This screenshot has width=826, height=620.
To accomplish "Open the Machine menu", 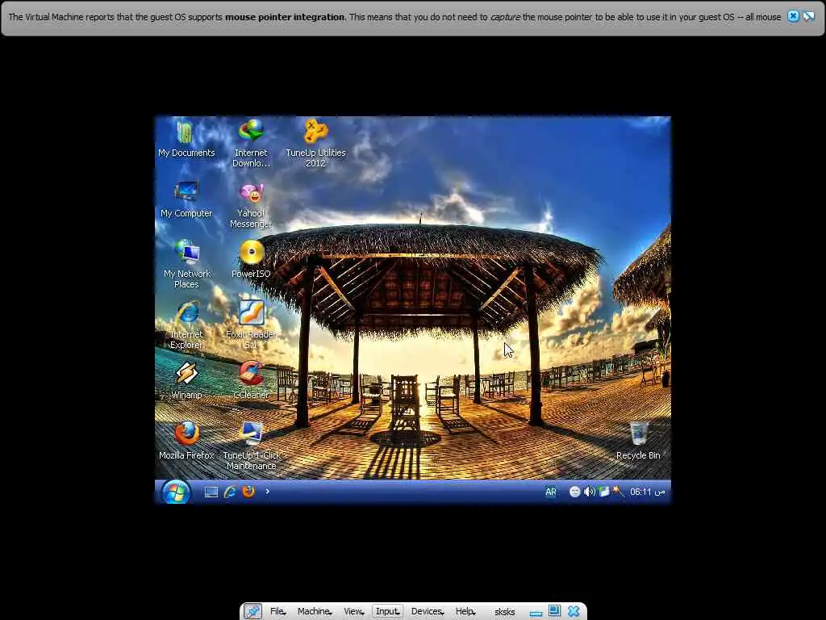I will pyautogui.click(x=315, y=612).
